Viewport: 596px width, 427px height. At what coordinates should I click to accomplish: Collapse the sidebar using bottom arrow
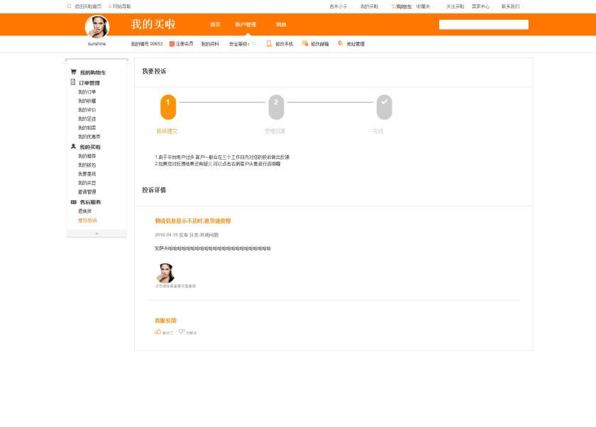[96, 233]
